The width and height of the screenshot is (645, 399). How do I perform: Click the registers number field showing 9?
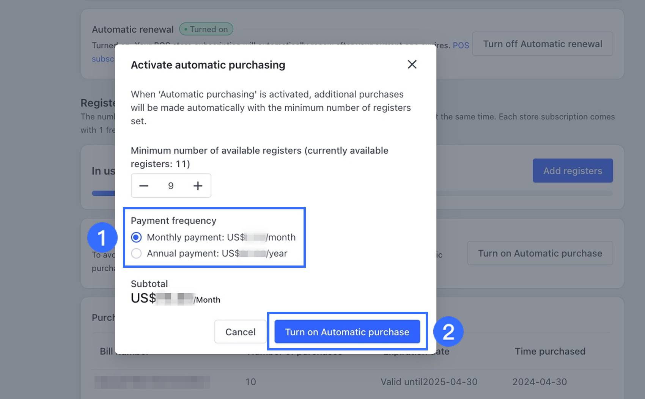[171, 186]
